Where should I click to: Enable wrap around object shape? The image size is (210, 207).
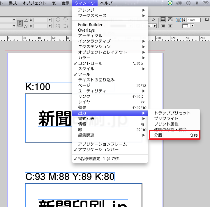pos(163,26)
